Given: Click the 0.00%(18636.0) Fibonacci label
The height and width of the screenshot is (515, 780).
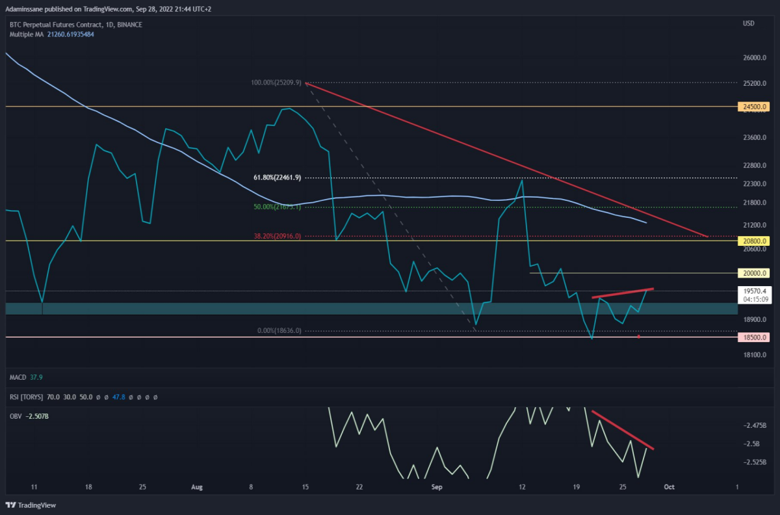Looking at the screenshot, I should click(279, 331).
